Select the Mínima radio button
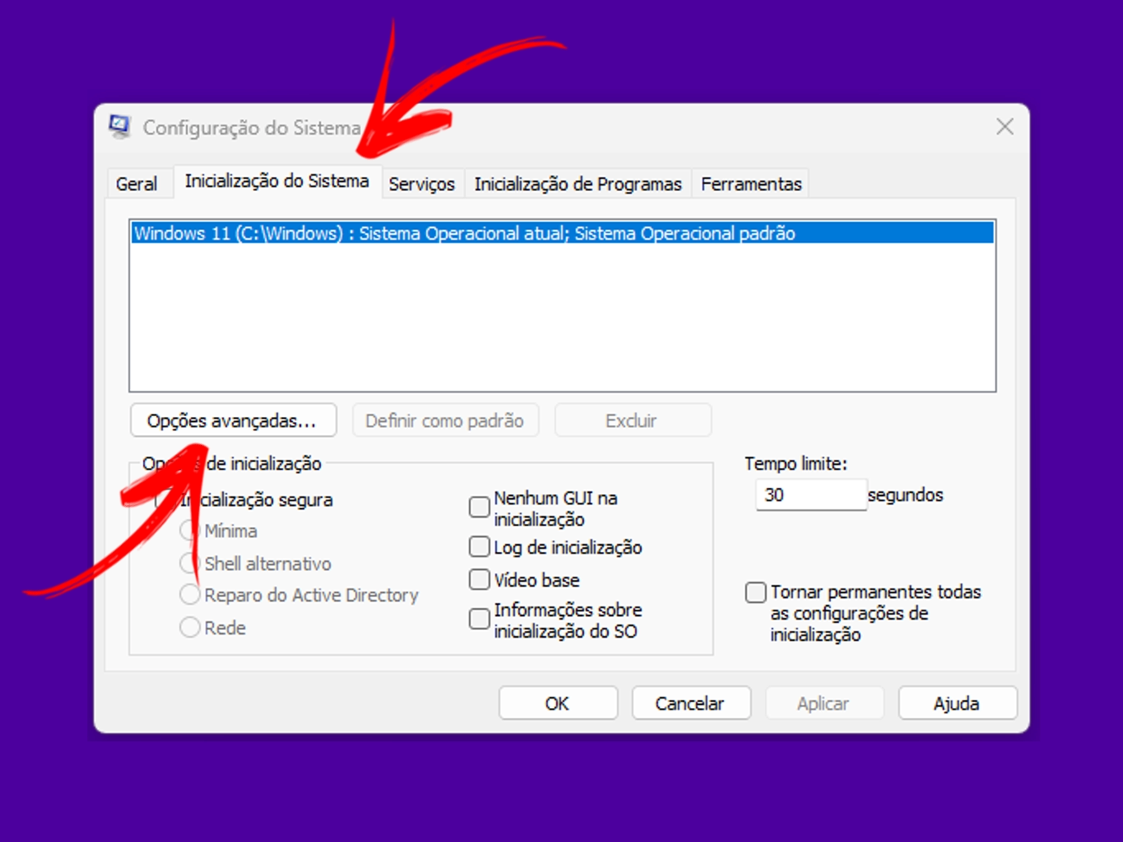This screenshot has height=842, width=1123. point(190,531)
